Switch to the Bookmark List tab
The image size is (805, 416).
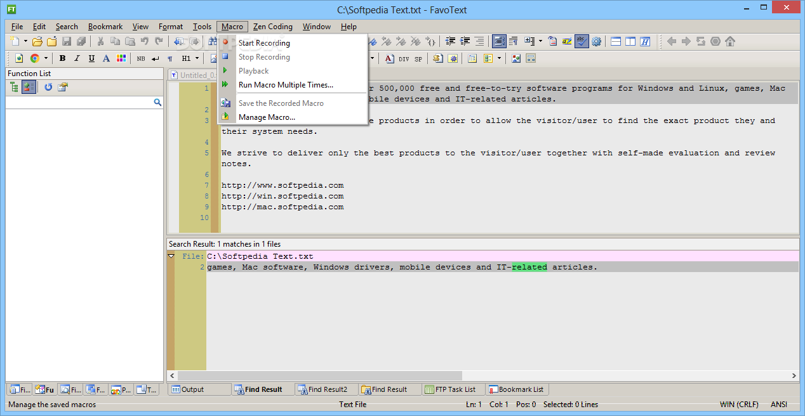click(x=517, y=389)
